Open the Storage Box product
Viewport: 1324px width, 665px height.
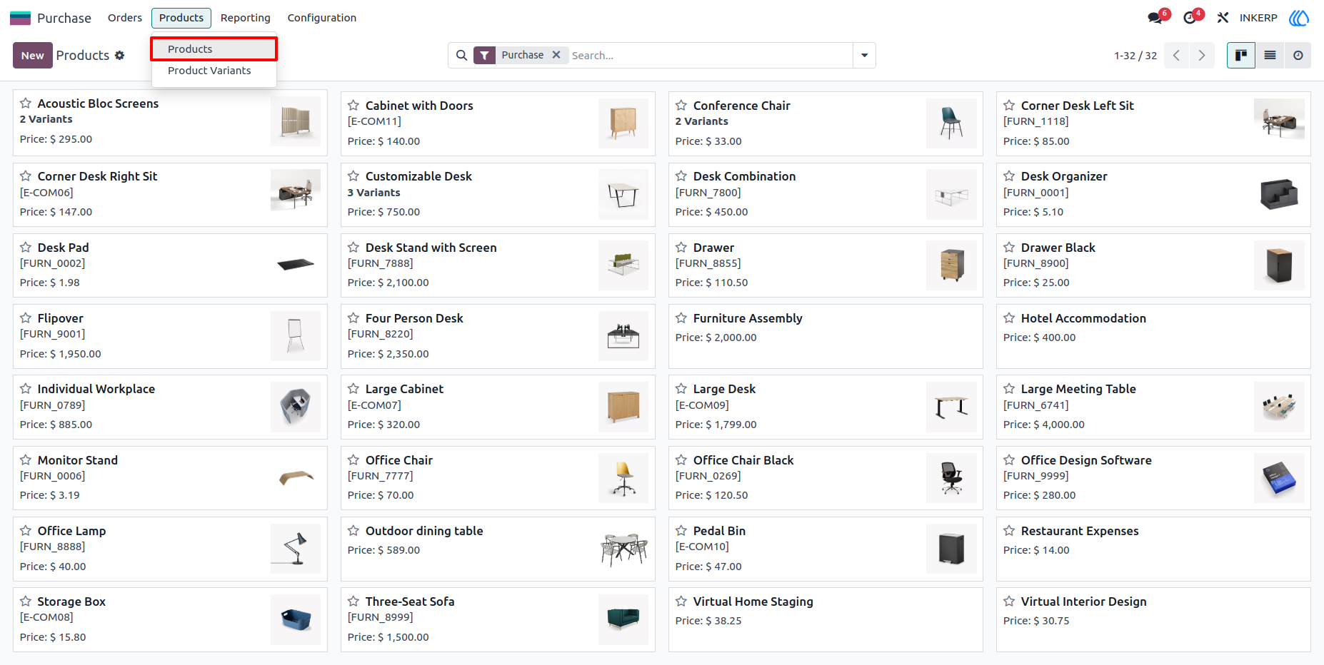coord(170,619)
